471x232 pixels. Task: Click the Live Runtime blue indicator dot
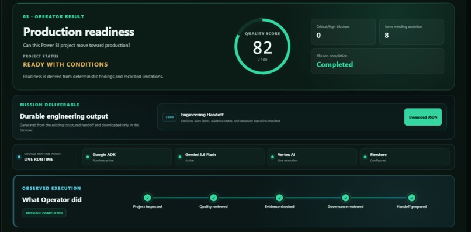tap(19, 157)
